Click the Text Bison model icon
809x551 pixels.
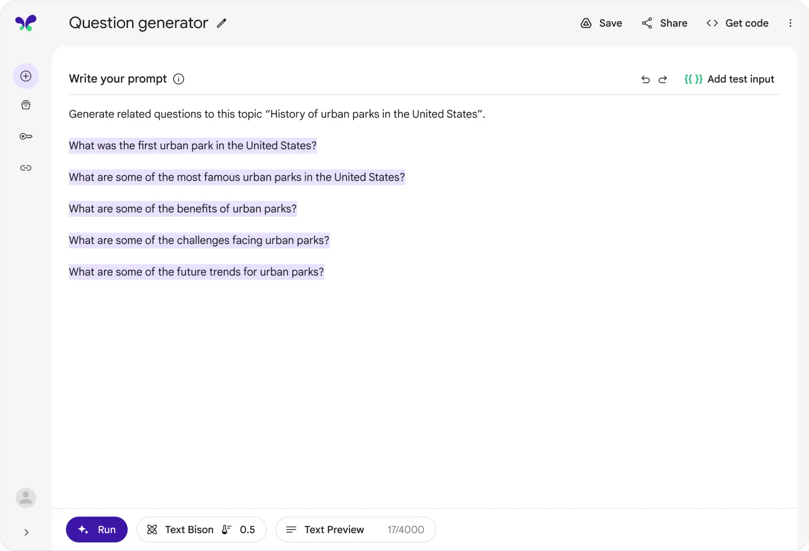tap(152, 529)
